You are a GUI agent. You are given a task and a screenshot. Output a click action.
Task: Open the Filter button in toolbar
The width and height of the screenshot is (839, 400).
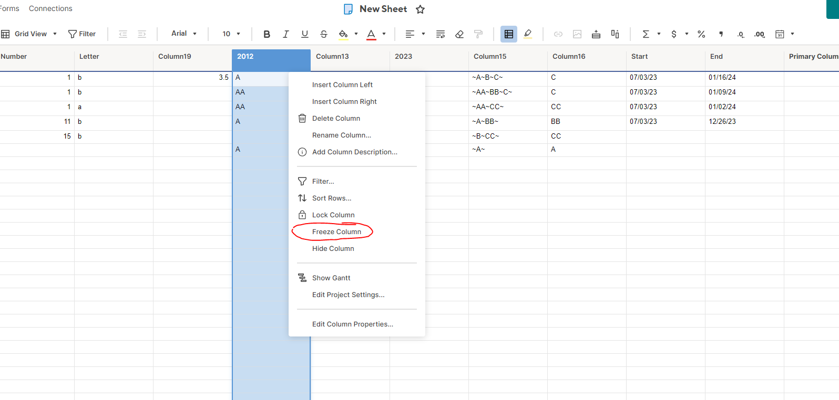pos(82,34)
